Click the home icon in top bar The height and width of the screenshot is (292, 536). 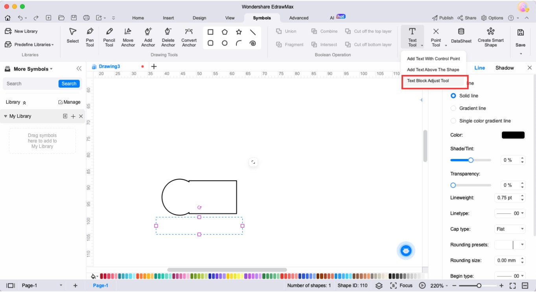tap(7, 18)
